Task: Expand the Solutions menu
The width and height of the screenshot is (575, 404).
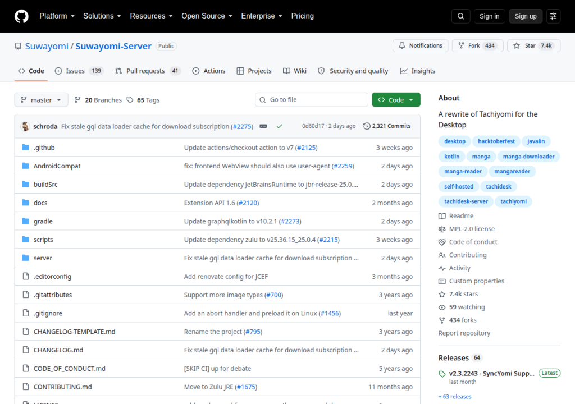Action: coord(102,16)
